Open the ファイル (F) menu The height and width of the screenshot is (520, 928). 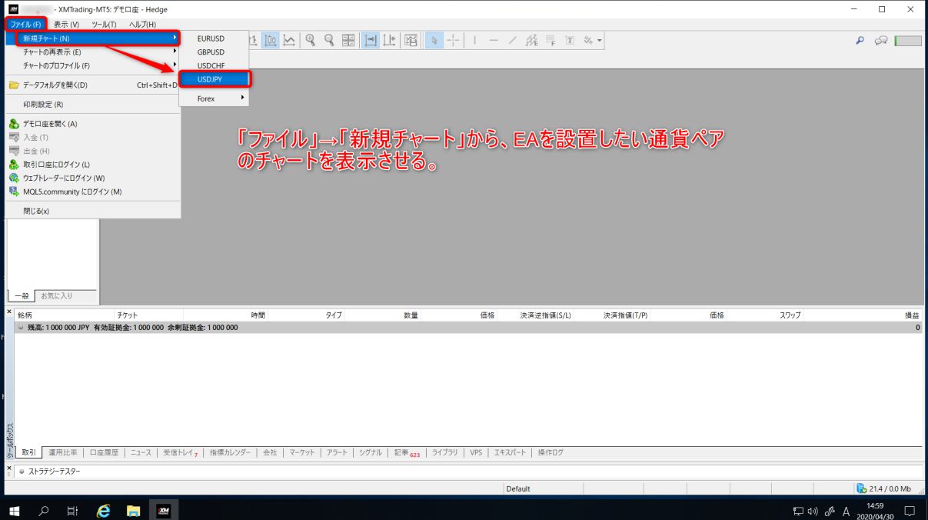pyautogui.click(x=25, y=25)
